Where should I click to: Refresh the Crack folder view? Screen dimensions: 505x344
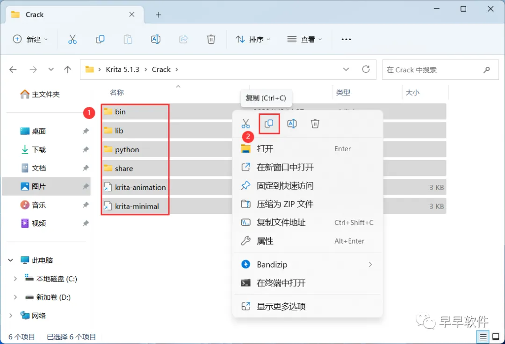[x=366, y=69]
